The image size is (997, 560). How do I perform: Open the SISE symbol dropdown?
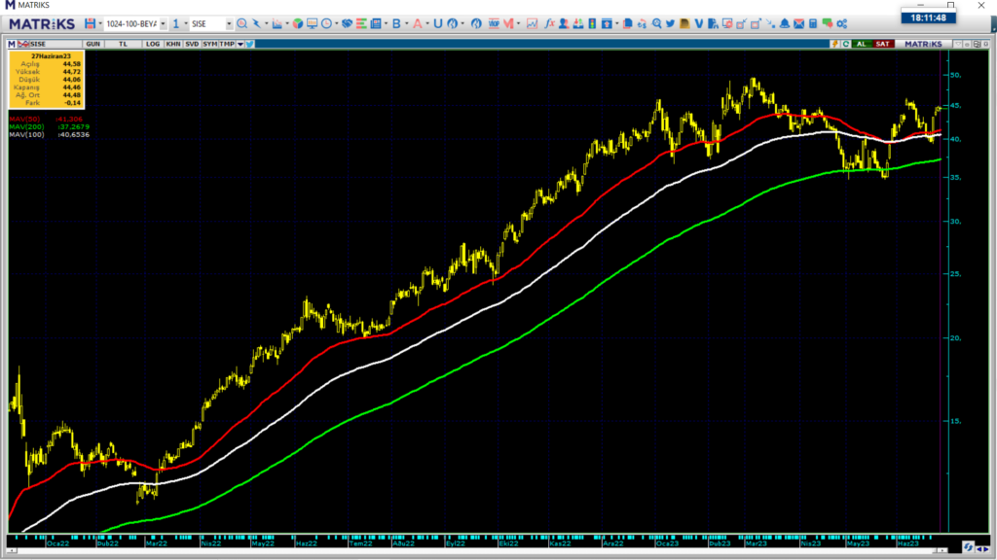point(229,23)
